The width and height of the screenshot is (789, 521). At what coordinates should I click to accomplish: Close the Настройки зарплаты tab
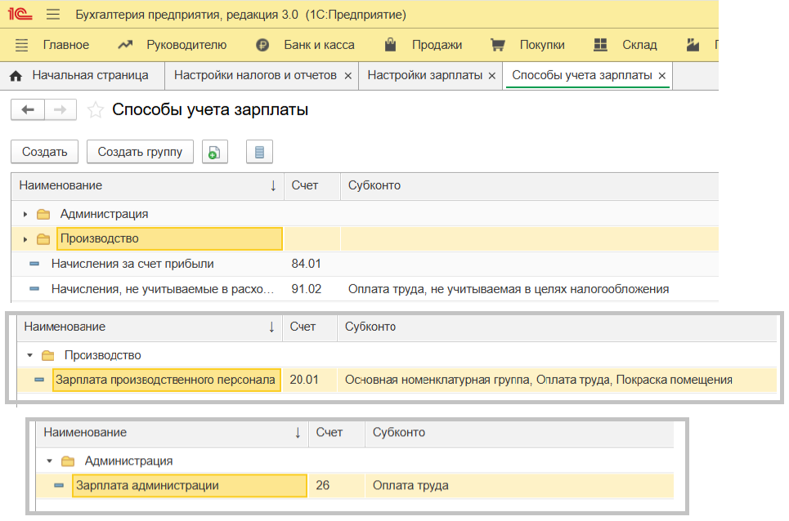492,76
